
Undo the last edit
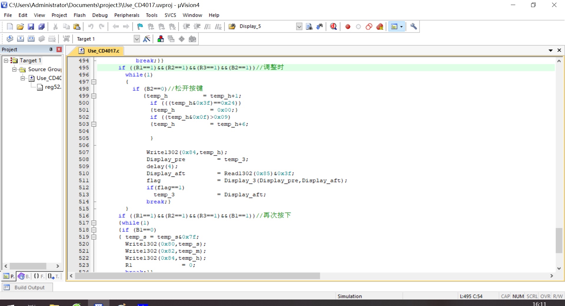click(91, 26)
